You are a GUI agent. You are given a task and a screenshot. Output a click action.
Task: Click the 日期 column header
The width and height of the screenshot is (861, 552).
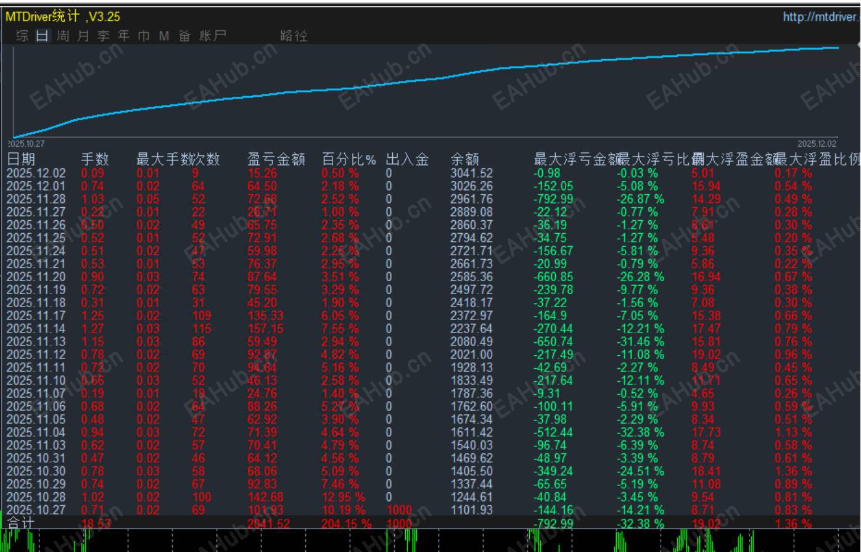click(x=21, y=159)
